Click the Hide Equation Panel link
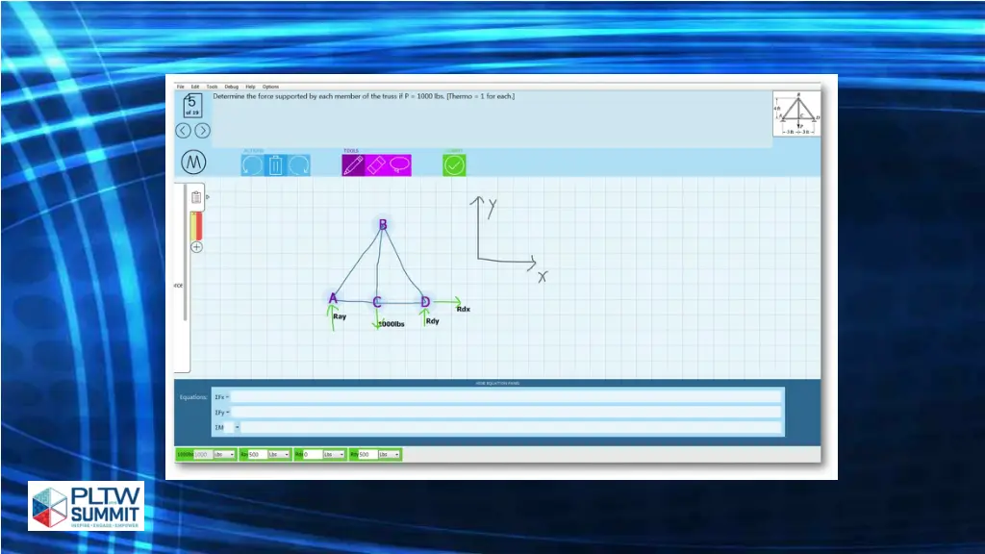985x554 pixels. point(495,383)
